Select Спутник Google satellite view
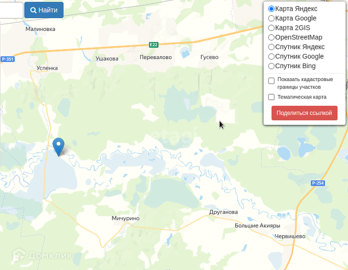348x270 pixels. click(271, 56)
